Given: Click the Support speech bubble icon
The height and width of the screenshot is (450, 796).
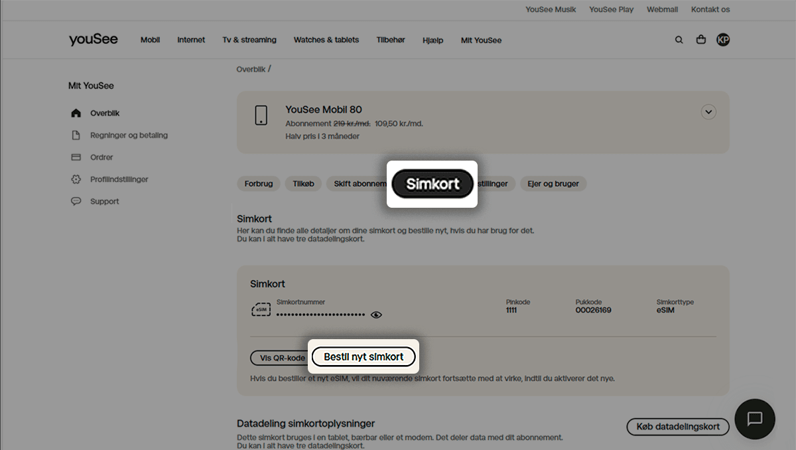Looking at the screenshot, I should click(76, 201).
